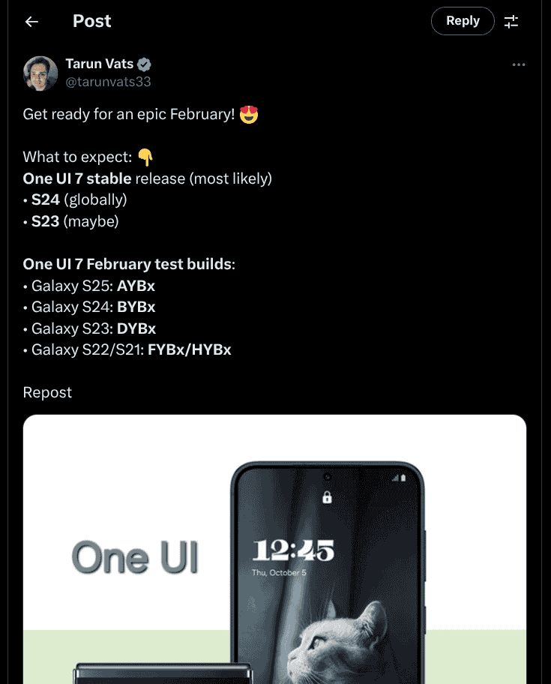The width and height of the screenshot is (551, 684).
Task: Click Tarun Vats display name
Action: pos(100,64)
